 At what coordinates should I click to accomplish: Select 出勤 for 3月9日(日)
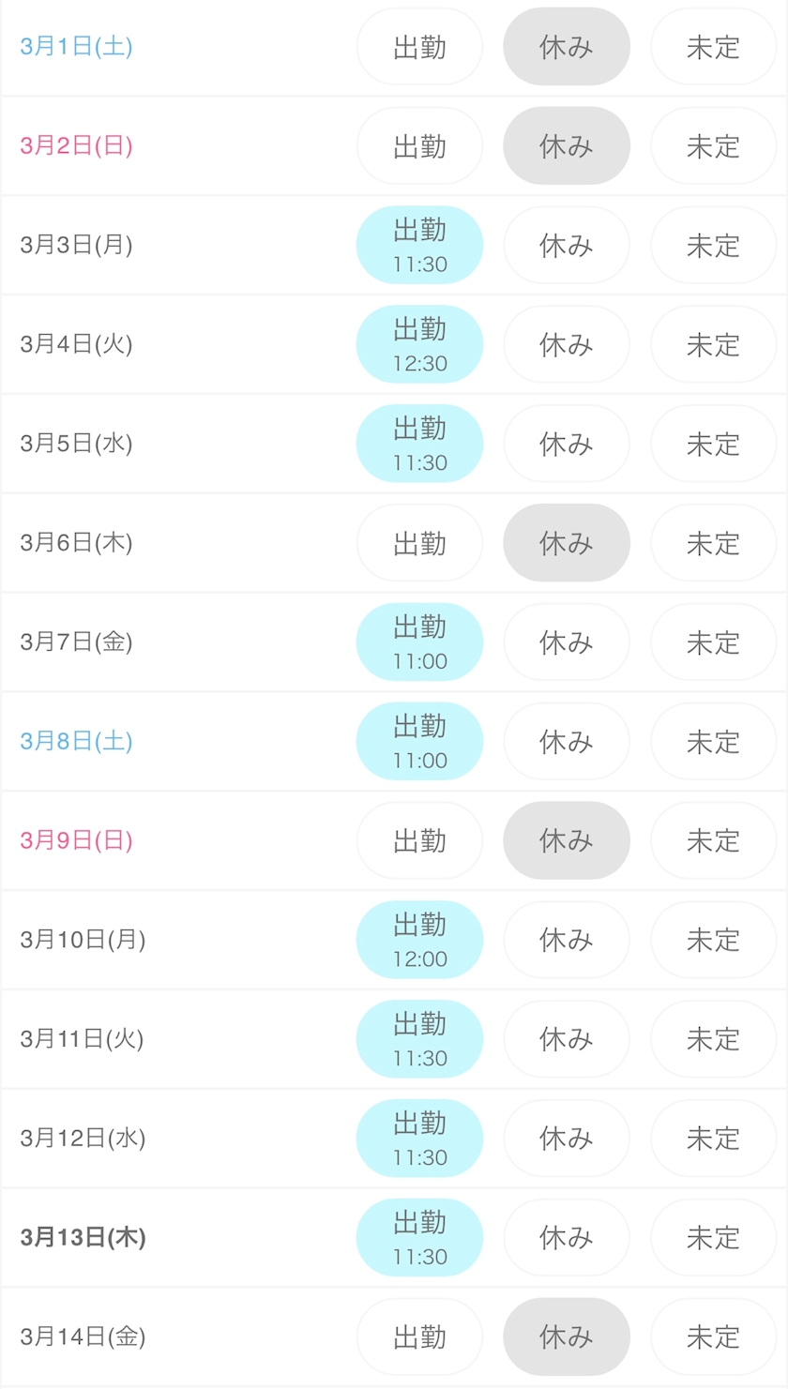[419, 841]
